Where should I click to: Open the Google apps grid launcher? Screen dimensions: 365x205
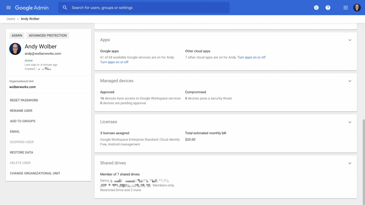coord(345,7)
